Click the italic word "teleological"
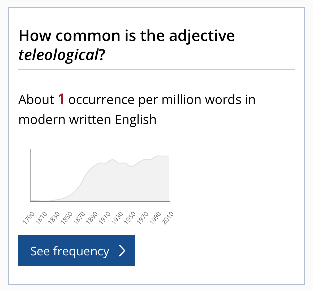313x291 pixels. (58, 55)
